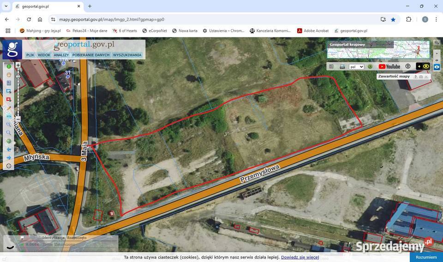The height and width of the screenshot is (262, 443).
Task: Click the circular star emblem icon
Action: pos(407,66)
